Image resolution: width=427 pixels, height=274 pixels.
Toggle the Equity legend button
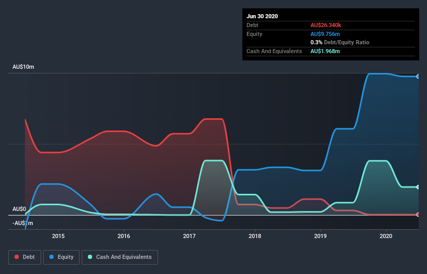point(61,257)
